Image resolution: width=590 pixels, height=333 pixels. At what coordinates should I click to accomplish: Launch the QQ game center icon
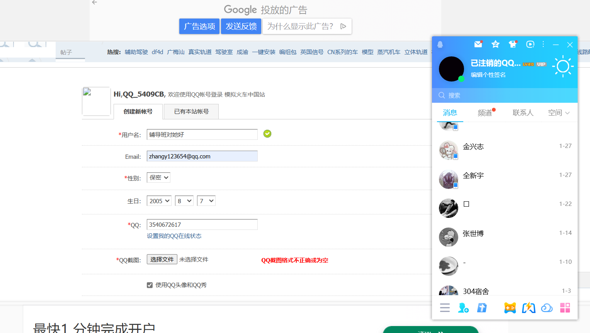(510, 308)
